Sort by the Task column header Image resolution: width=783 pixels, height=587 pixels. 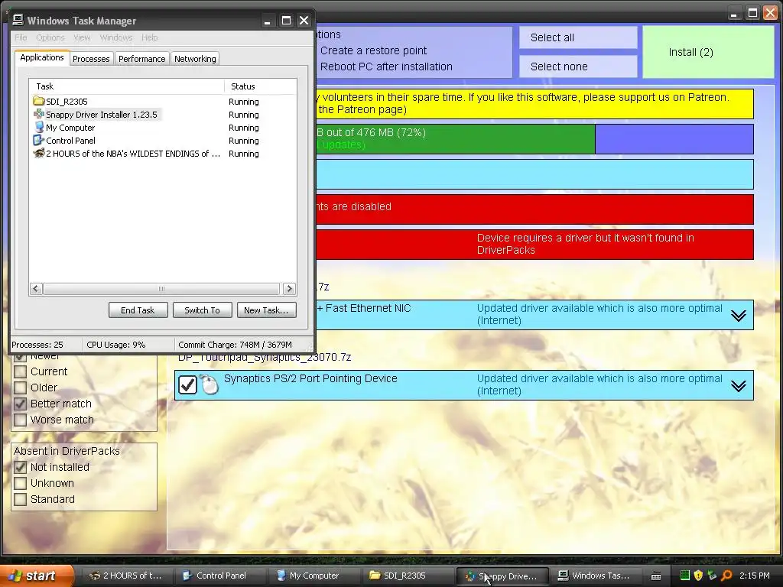pyautogui.click(x=127, y=86)
